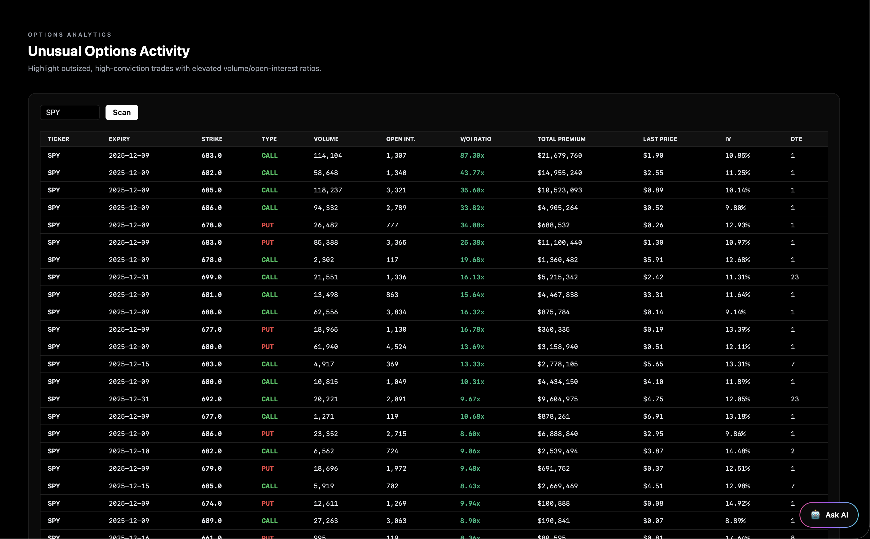Image resolution: width=870 pixels, height=539 pixels.
Task: Open the Ask AI assistant
Action: point(829,515)
